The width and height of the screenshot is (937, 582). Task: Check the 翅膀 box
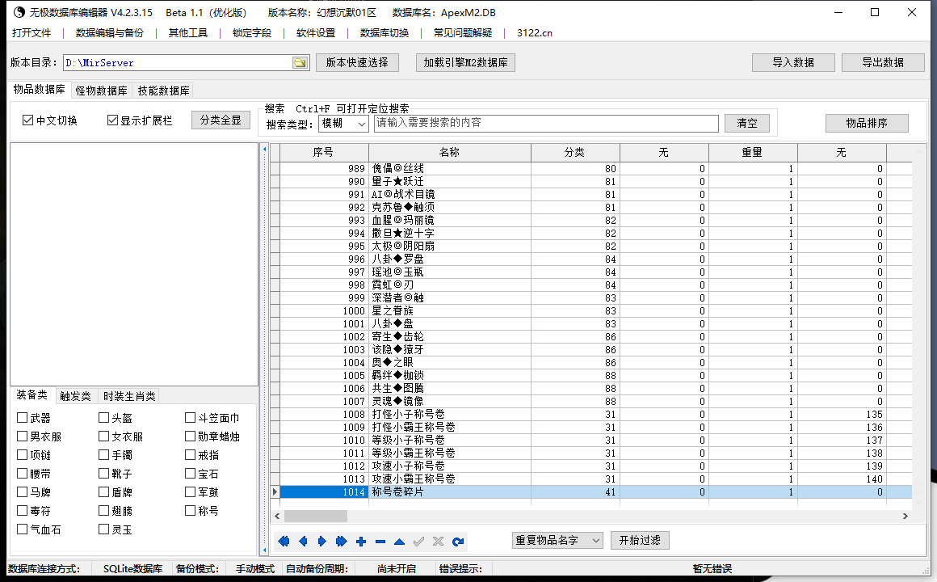104,510
